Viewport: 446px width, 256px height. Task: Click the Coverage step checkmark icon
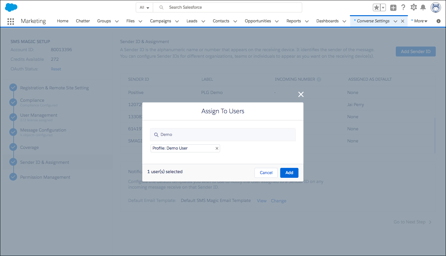pyautogui.click(x=13, y=147)
